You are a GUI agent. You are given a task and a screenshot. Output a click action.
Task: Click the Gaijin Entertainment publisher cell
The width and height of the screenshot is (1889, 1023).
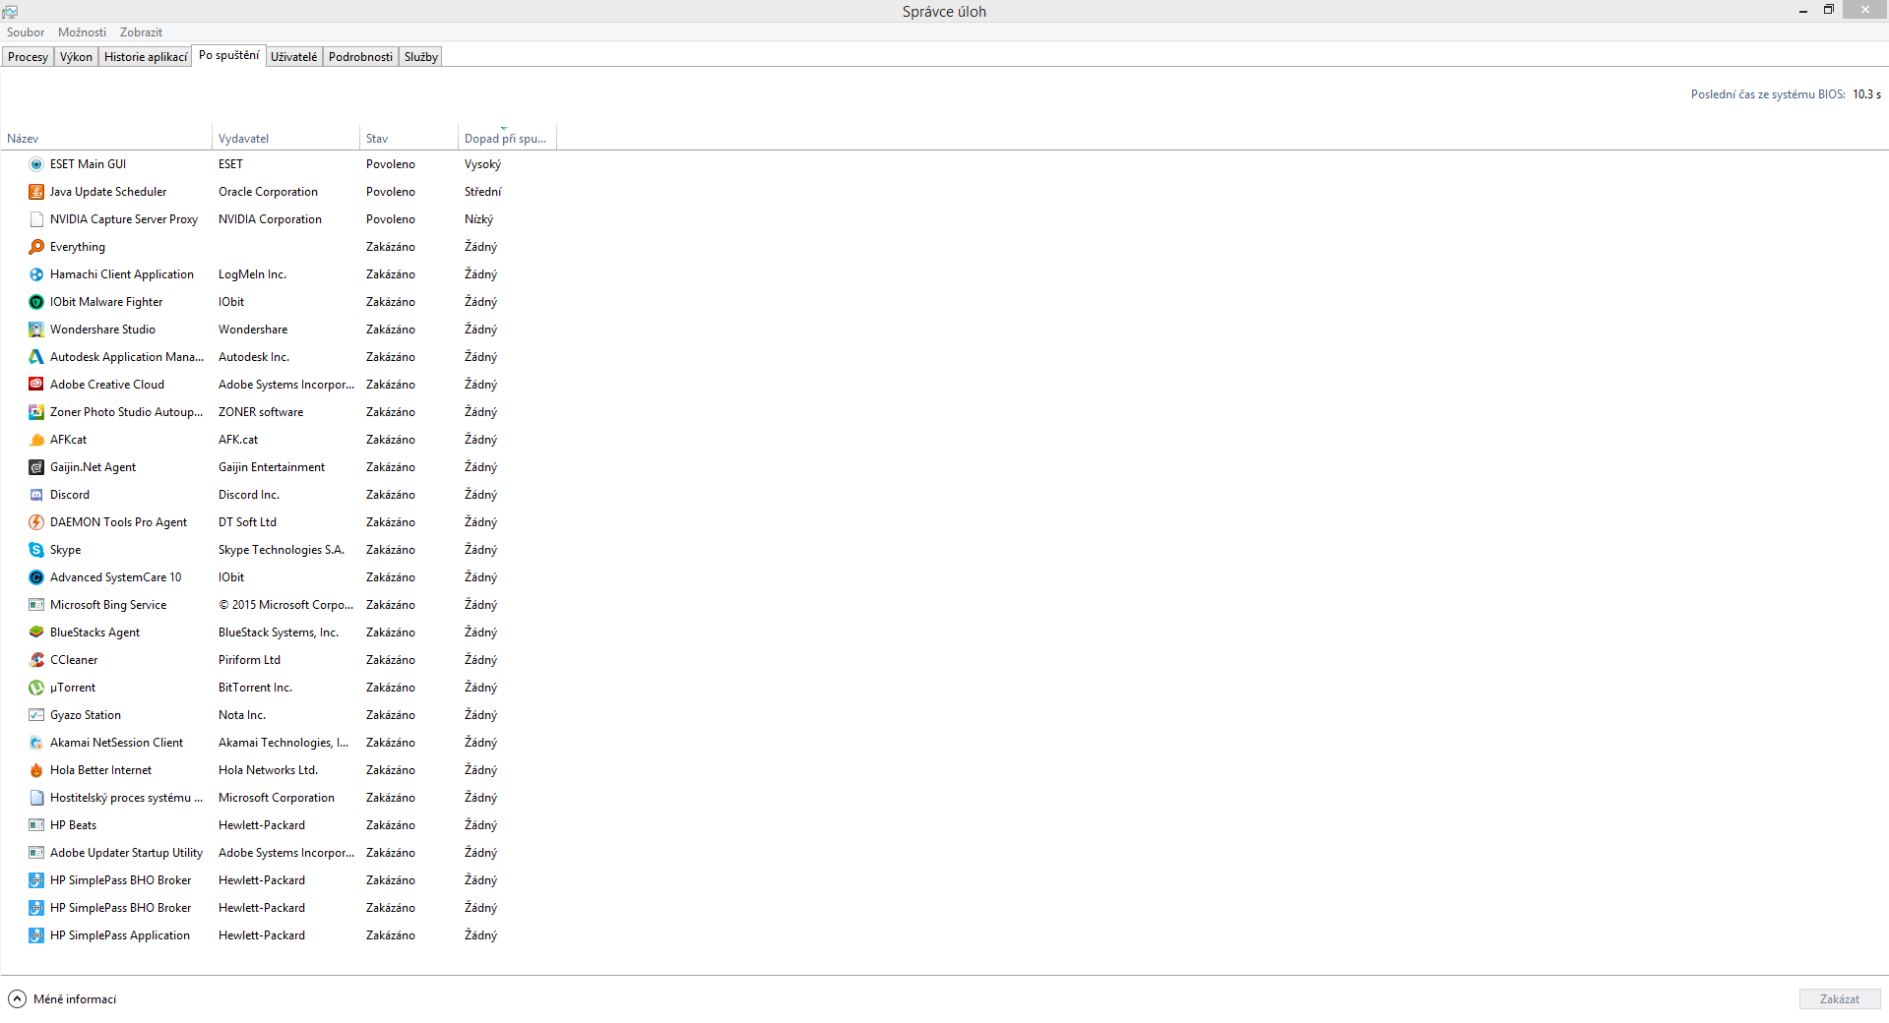tap(272, 467)
